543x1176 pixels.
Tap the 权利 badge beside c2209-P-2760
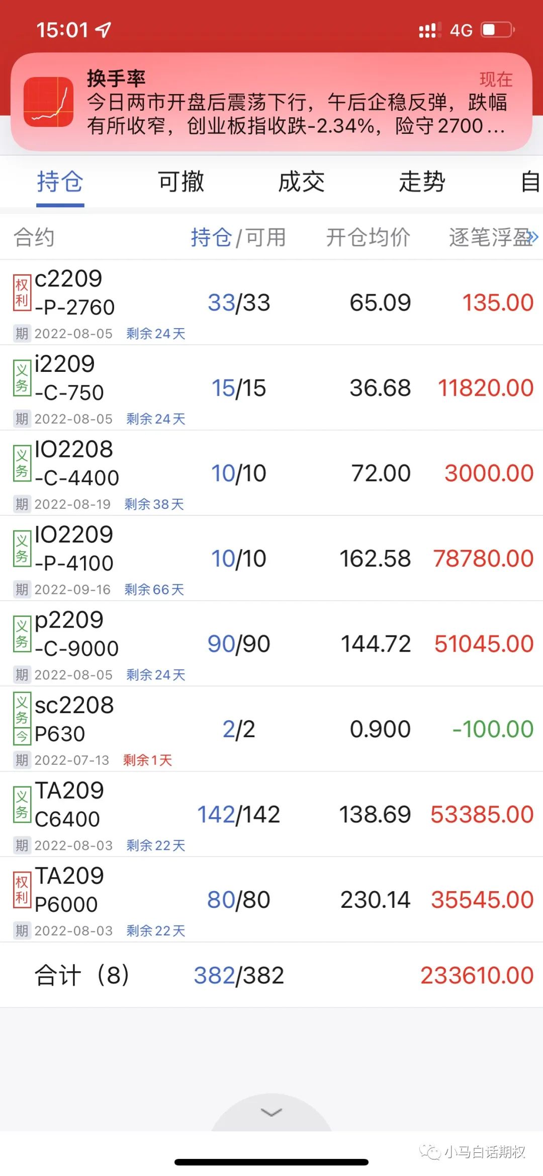pos(22,293)
